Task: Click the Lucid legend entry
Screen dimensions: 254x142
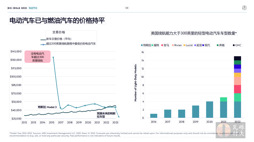Action: coord(188,45)
